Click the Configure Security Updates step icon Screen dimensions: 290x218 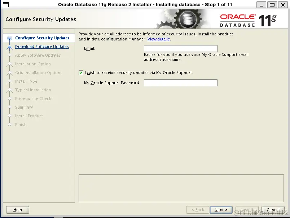[9, 38]
